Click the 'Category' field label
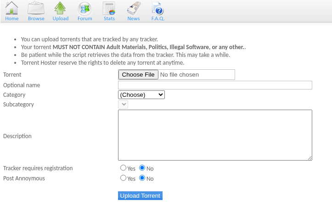 14,95
